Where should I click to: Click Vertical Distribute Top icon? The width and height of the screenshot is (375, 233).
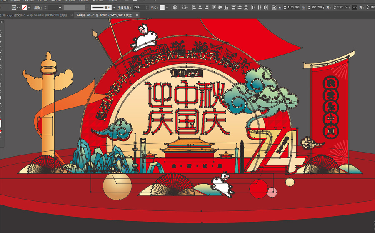(234, 8)
